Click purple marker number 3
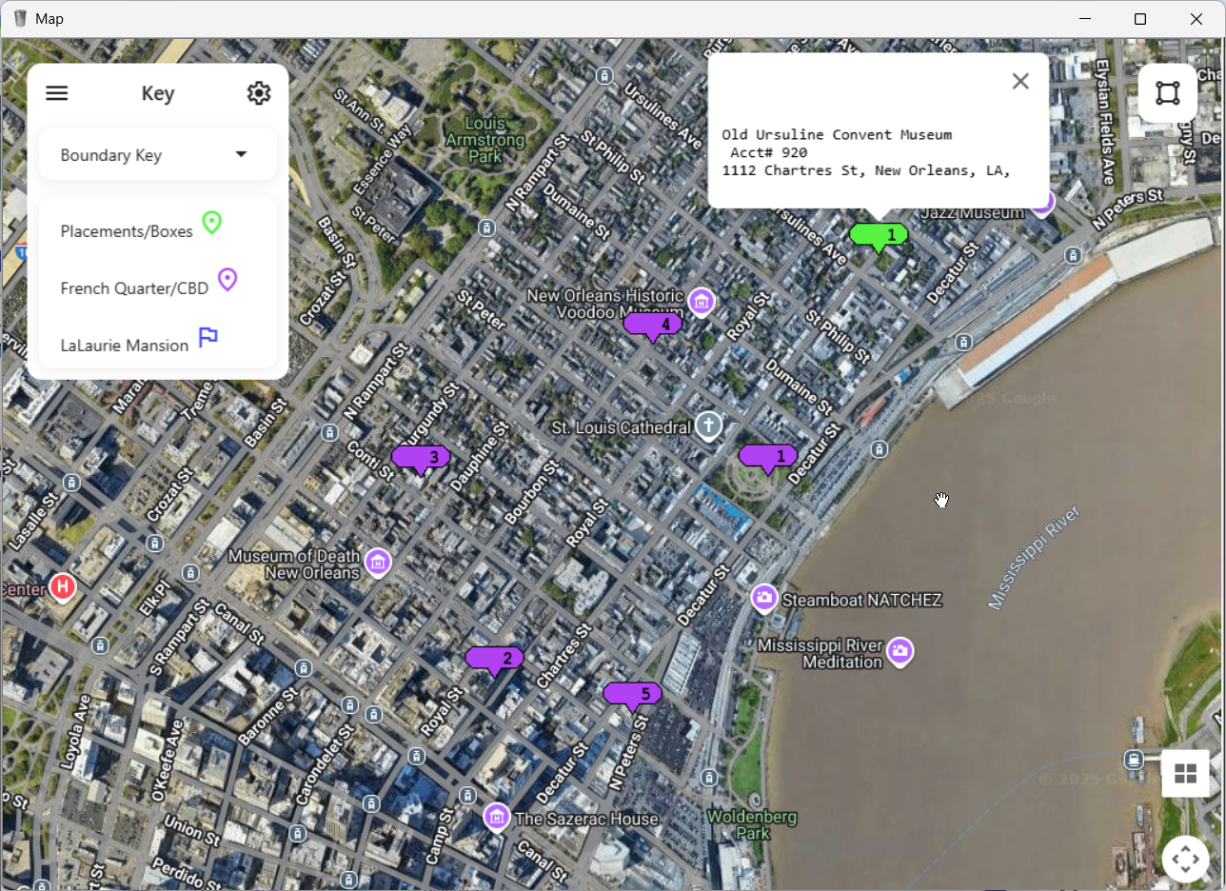This screenshot has height=891, width=1226. tap(420, 457)
